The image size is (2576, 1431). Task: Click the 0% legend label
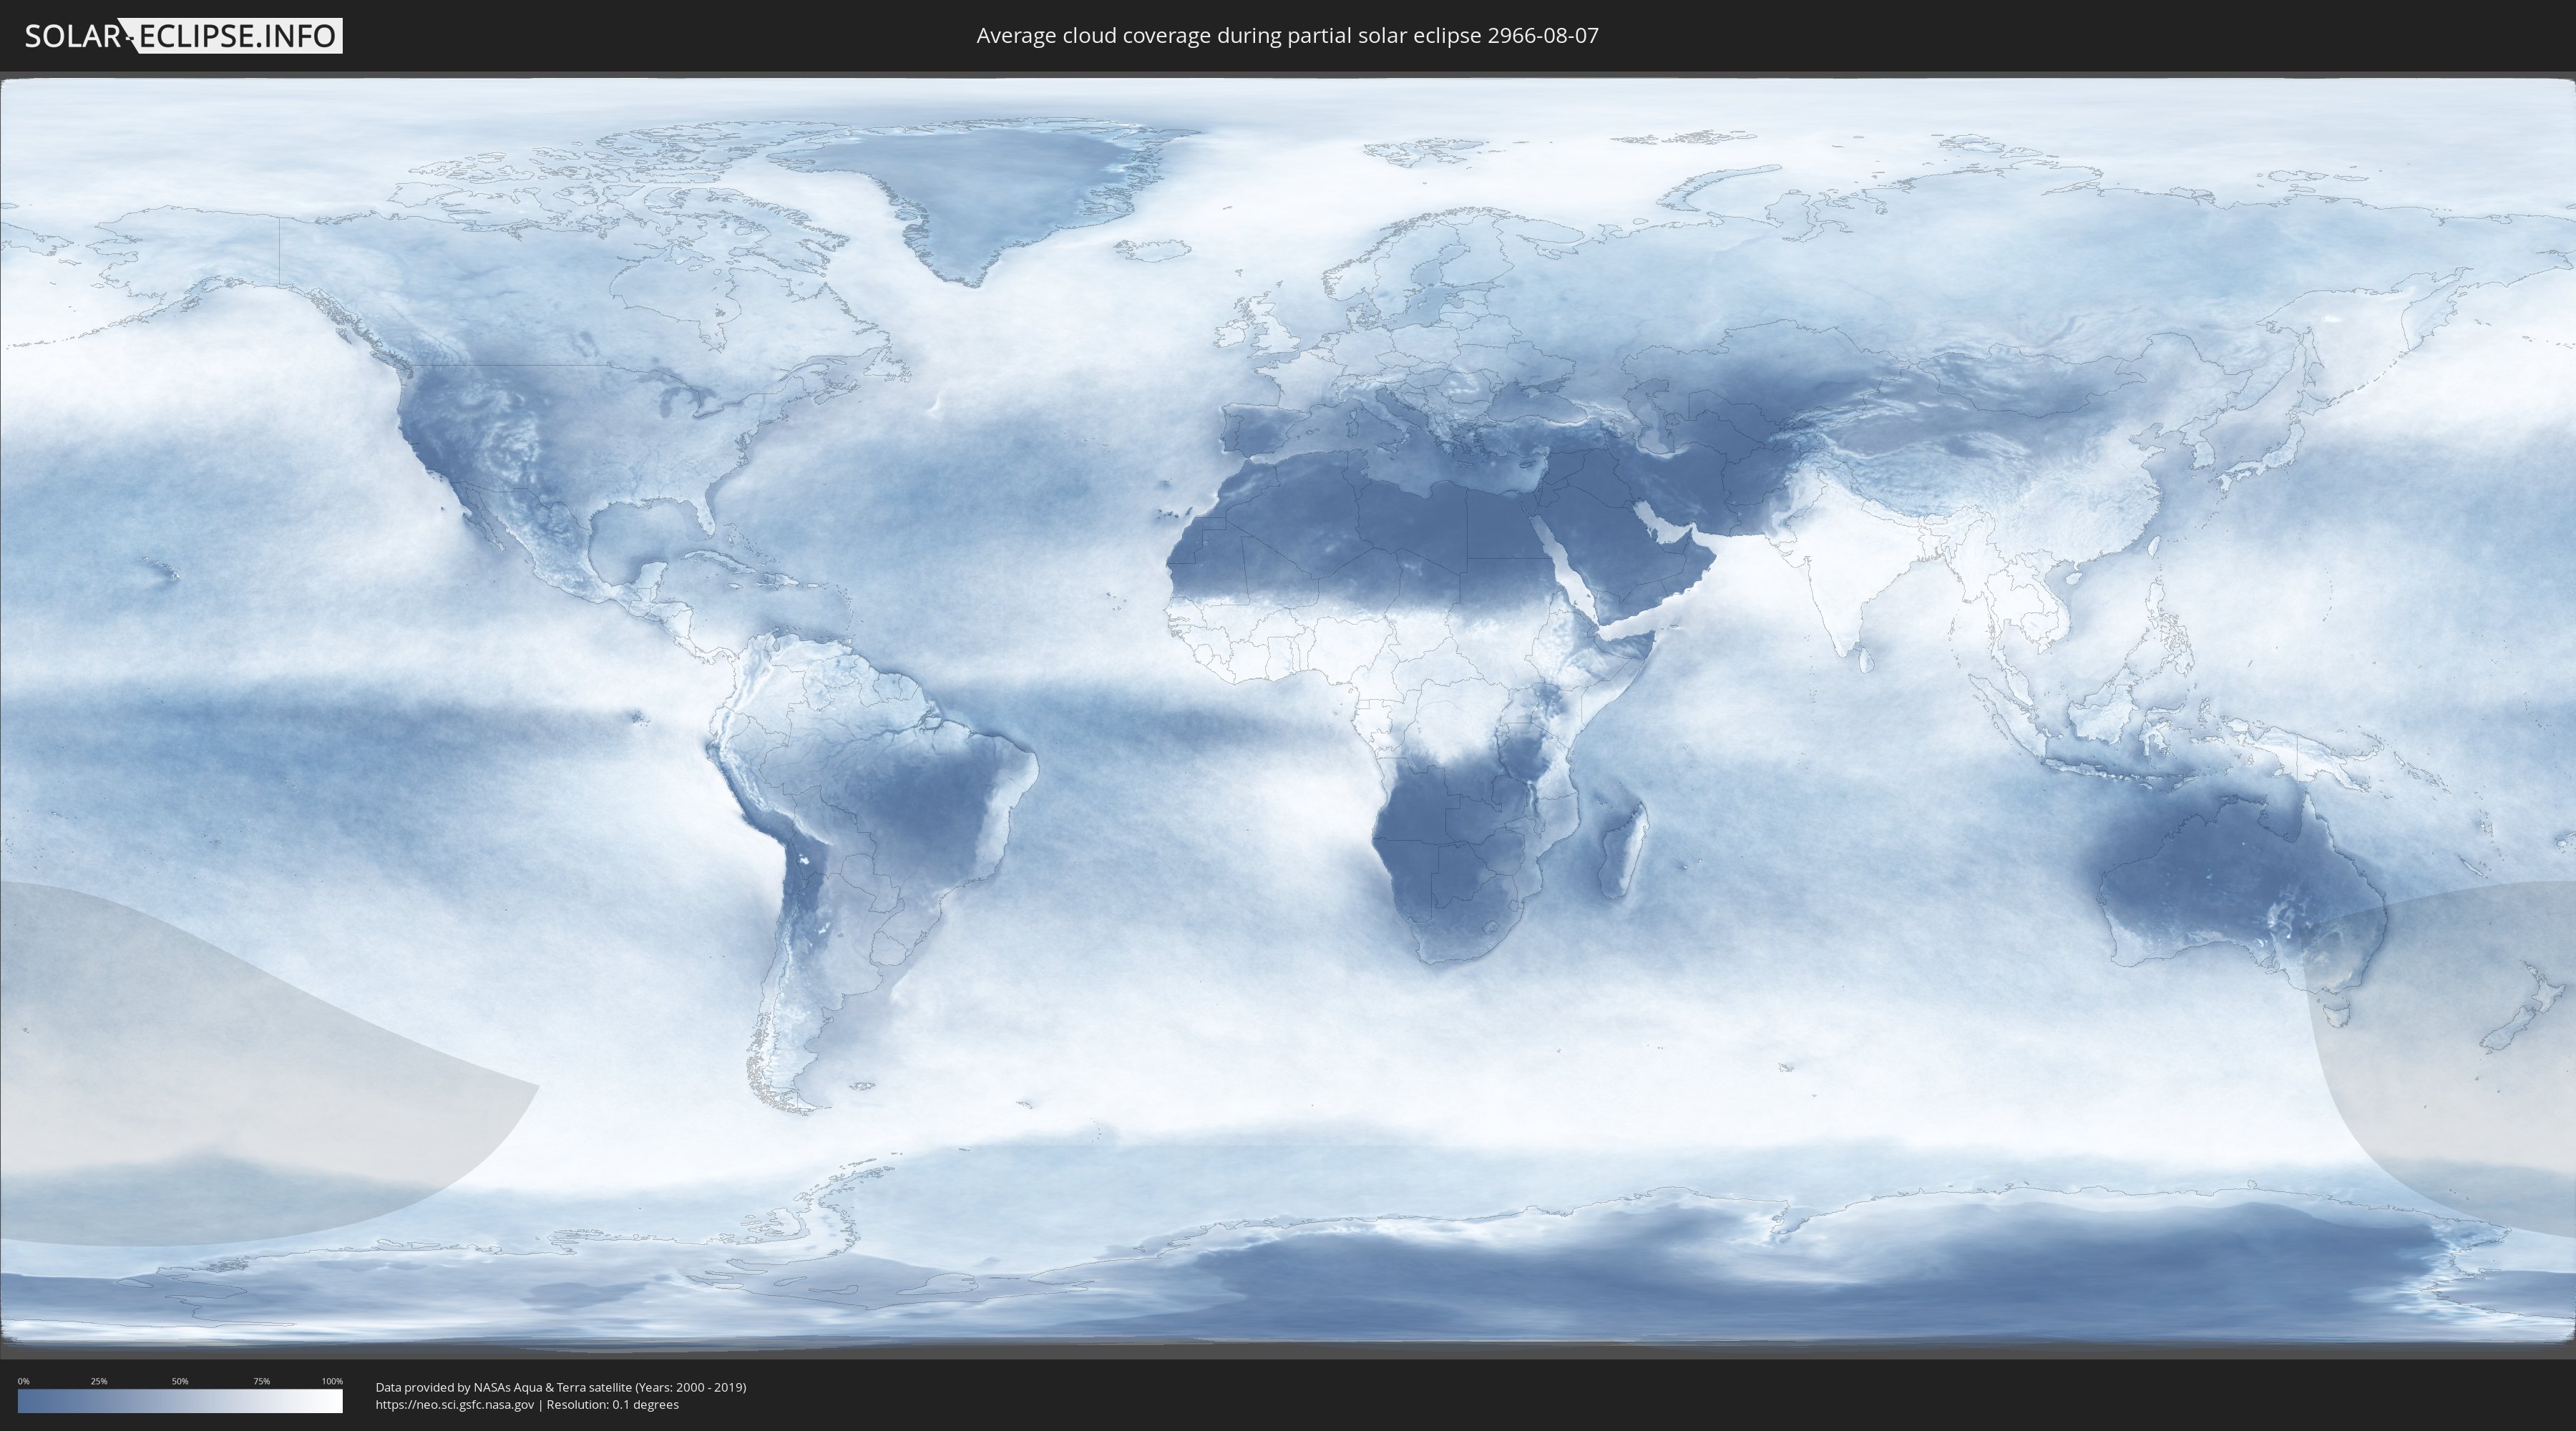coord(23,1381)
